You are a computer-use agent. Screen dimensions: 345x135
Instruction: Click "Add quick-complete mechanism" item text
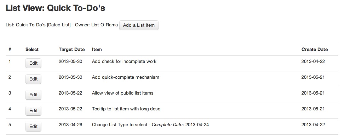pyautogui.click(x=125, y=77)
